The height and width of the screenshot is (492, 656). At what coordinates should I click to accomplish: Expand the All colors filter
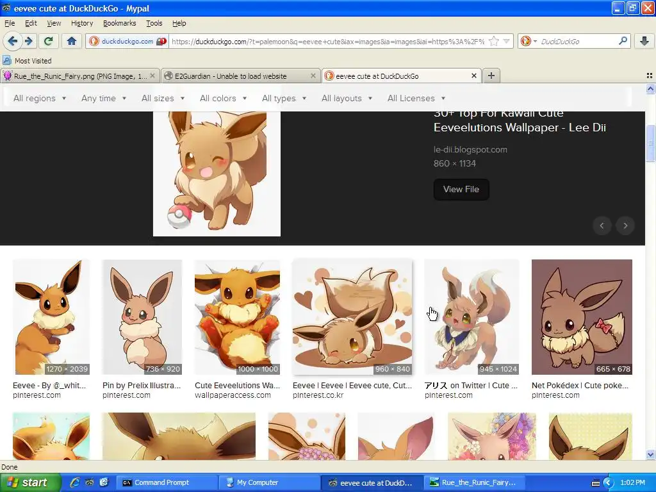point(223,98)
